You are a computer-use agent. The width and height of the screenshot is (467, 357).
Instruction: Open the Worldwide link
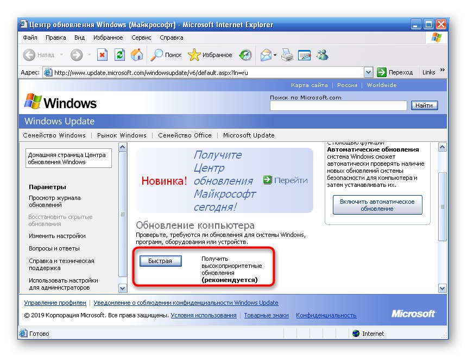[382, 85]
